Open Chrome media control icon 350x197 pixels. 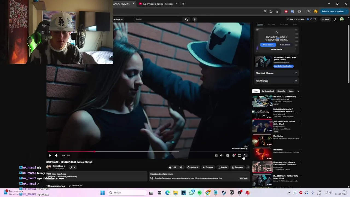pyautogui.click(x=309, y=11)
